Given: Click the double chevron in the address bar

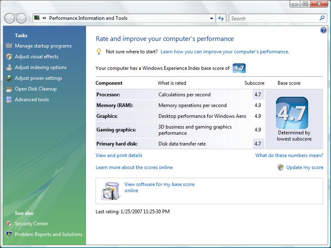Looking at the screenshot, I should point(44,18).
